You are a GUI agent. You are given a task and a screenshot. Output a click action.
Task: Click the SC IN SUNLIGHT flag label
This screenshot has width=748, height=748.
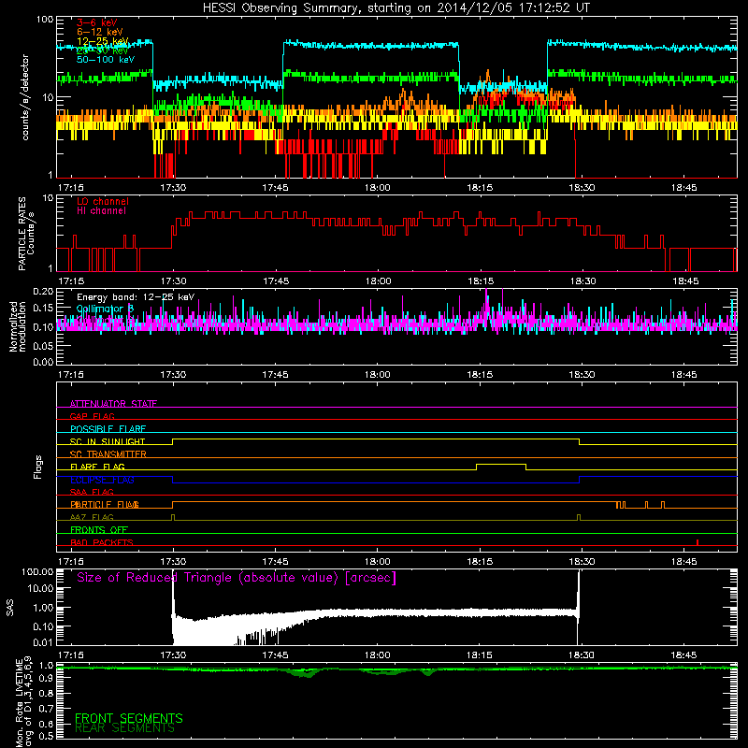[x=108, y=441]
